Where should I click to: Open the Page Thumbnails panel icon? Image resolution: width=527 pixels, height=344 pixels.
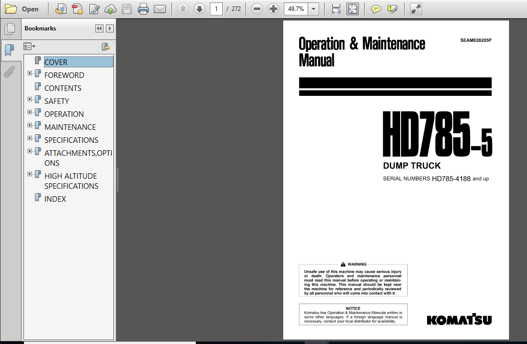10,29
